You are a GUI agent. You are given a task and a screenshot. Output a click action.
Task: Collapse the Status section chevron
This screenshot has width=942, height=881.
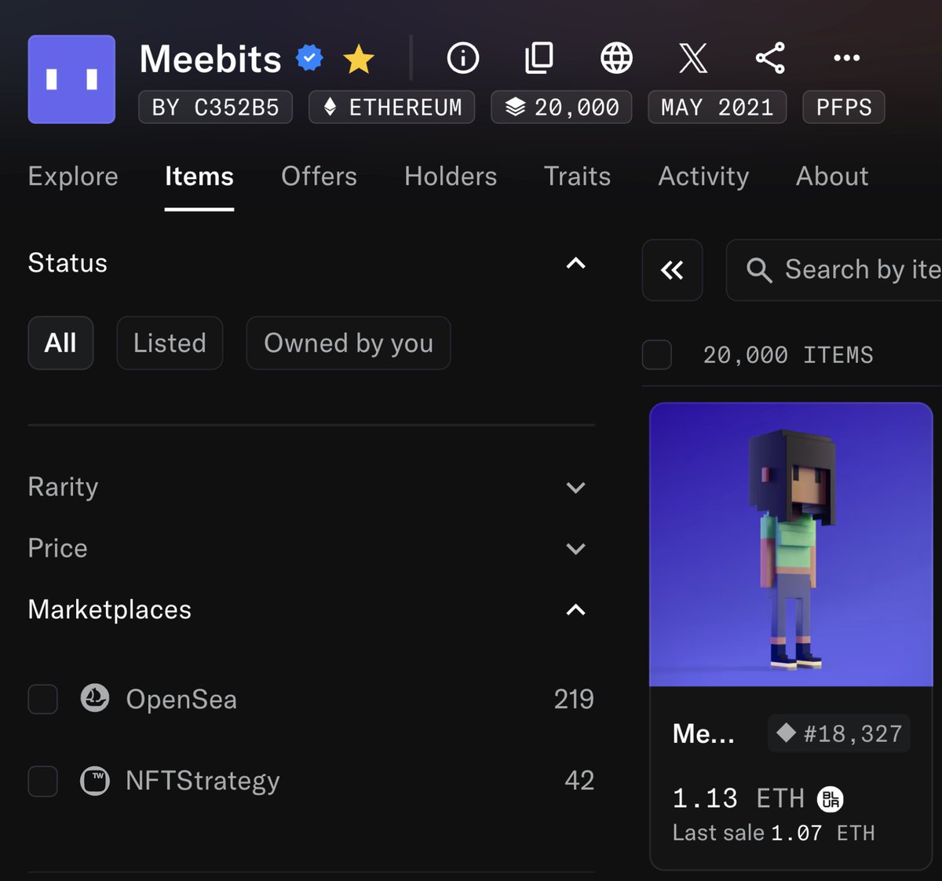tap(575, 263)
